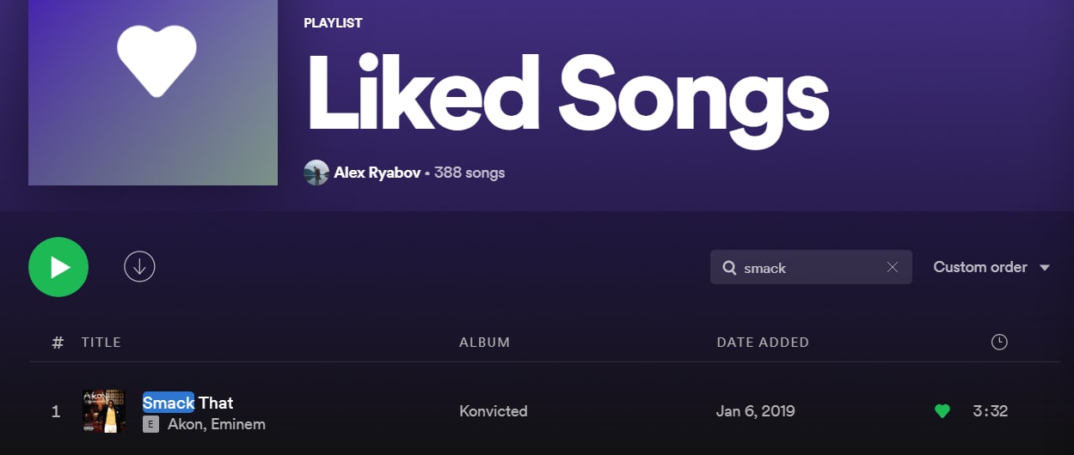Viewport: 1074px width, 455px height.
Task: Click the Smack That album art thumbnail
Action: coord(104,411)
